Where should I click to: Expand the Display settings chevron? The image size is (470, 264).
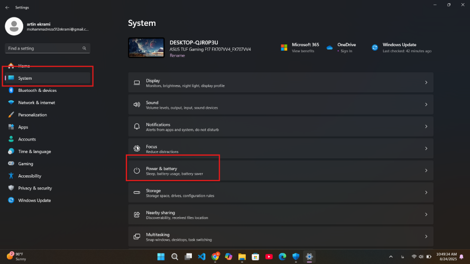(426, 83)
